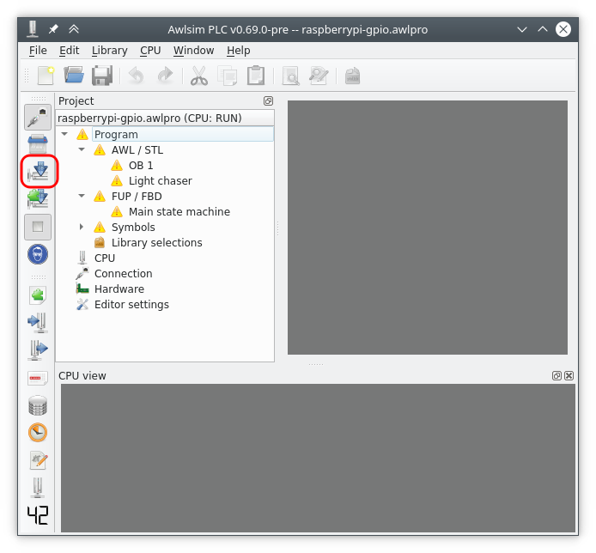Viewport: 596px width, 553px height.
Task: Open the CPU menu
Action: pyautogui.click(x=150, y=51)
